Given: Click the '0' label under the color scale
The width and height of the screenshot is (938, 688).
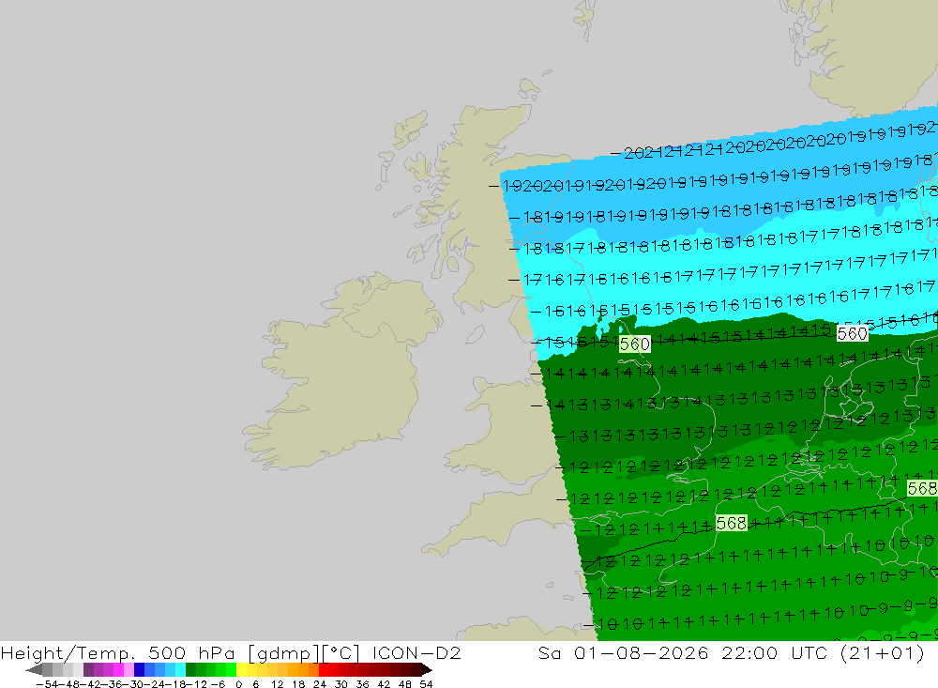Looking at the screenshot, I should pos(239,684).
